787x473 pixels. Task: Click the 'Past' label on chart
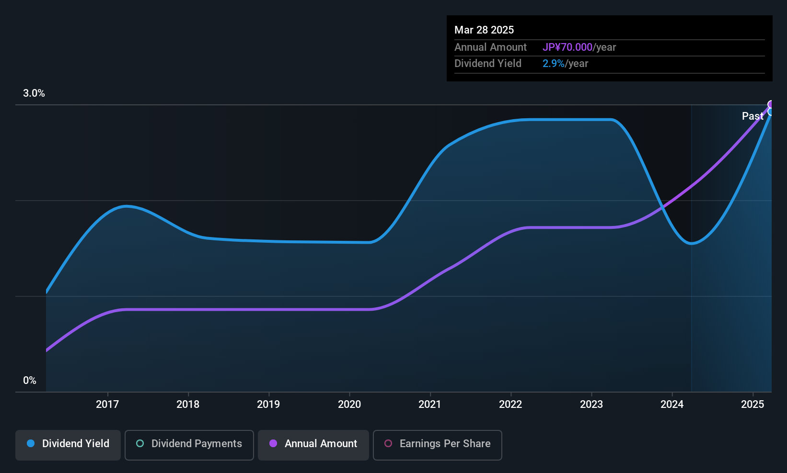tap(752, 116)
